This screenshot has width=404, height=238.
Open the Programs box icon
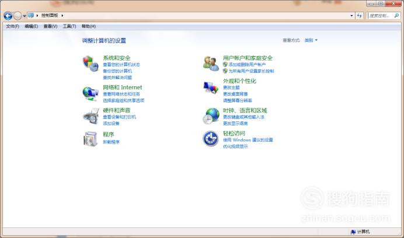(x=90, y=139)
